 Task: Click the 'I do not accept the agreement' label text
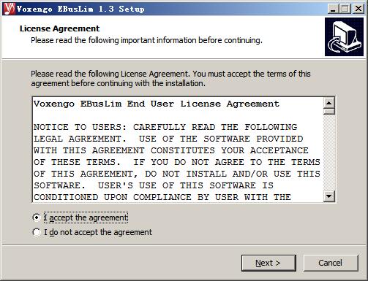tap(98, 232)
